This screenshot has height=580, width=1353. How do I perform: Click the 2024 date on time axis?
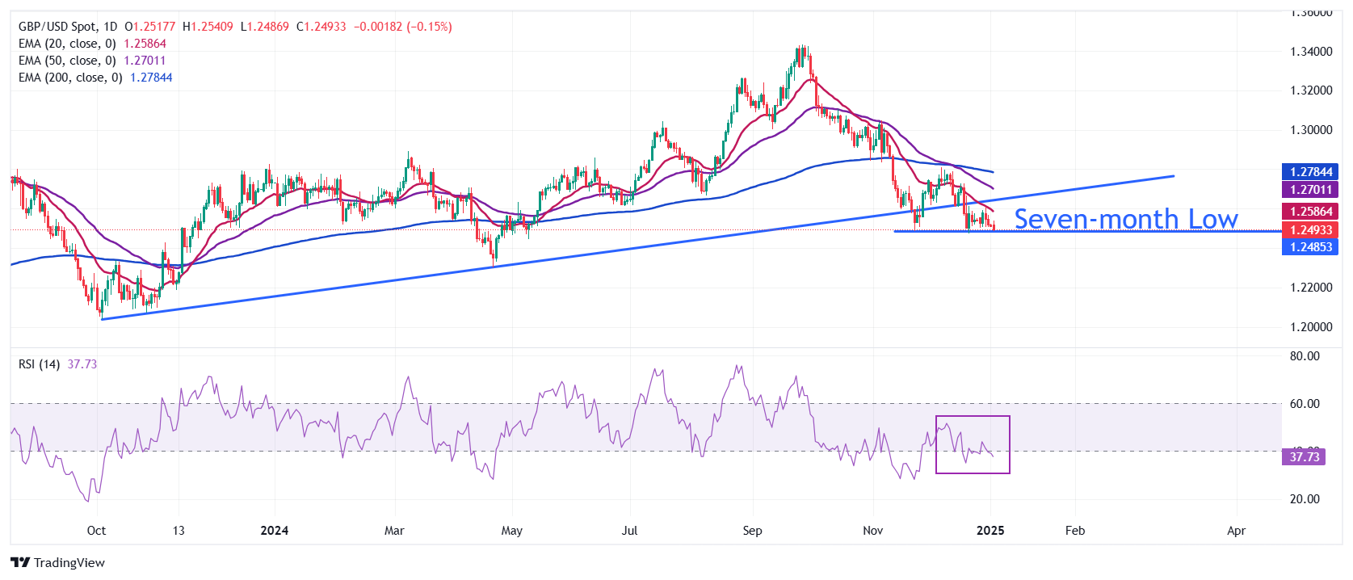tap(275, 531)
